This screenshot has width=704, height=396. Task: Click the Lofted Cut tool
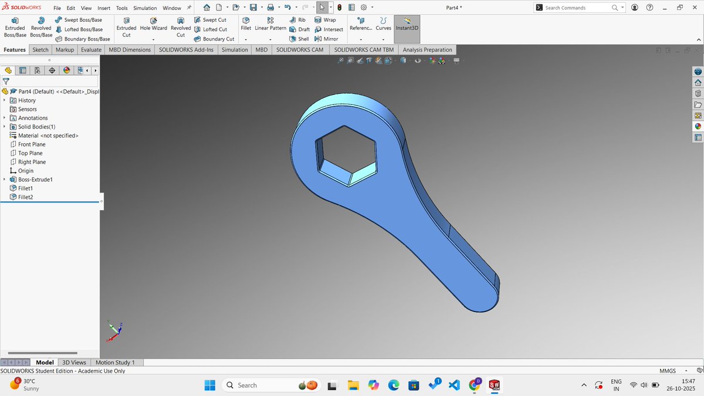(211, 29)
